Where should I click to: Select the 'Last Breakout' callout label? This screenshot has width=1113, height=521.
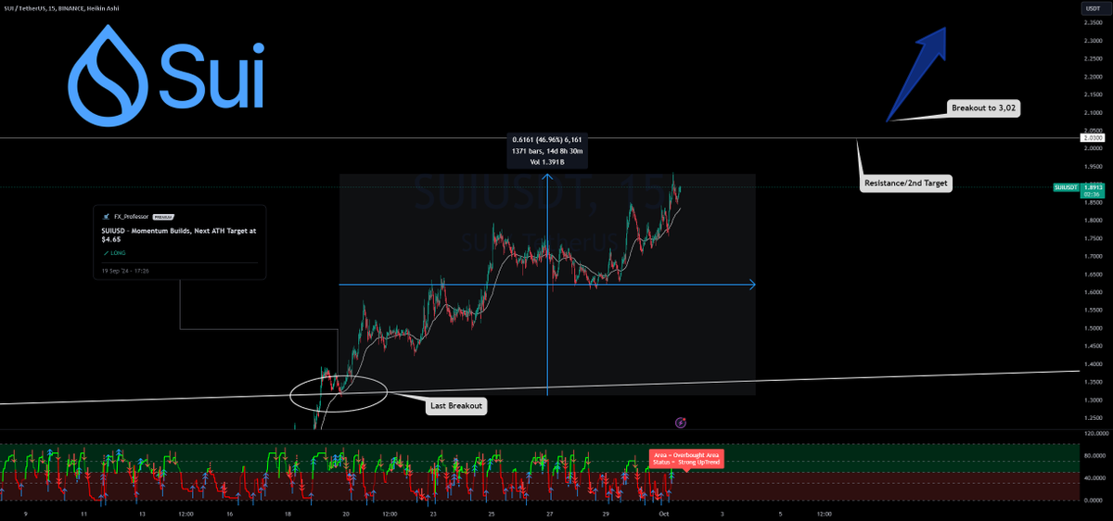[x=455, y=406]
